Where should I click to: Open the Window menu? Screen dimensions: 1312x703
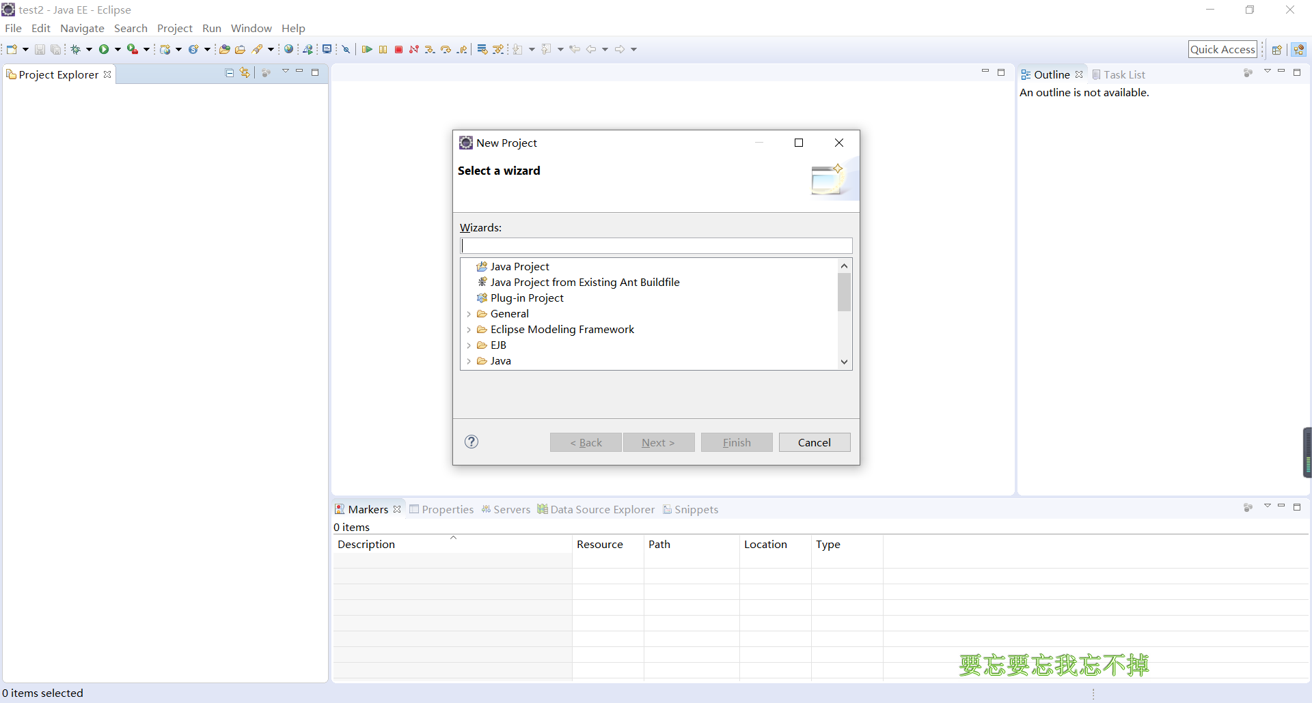point(251,28)
